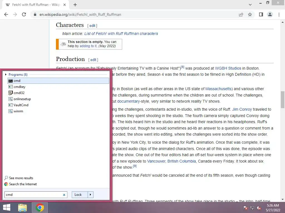Reload the Wikipedia page
This screenshot has height=213, width=285.
pyautogui.click(x=24, y=14)
